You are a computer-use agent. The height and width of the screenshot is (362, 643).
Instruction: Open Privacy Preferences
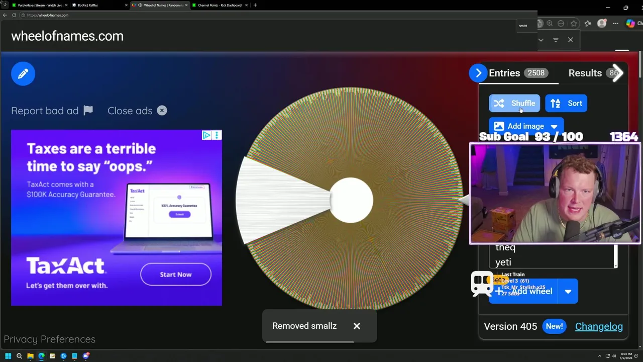[49, 339]
